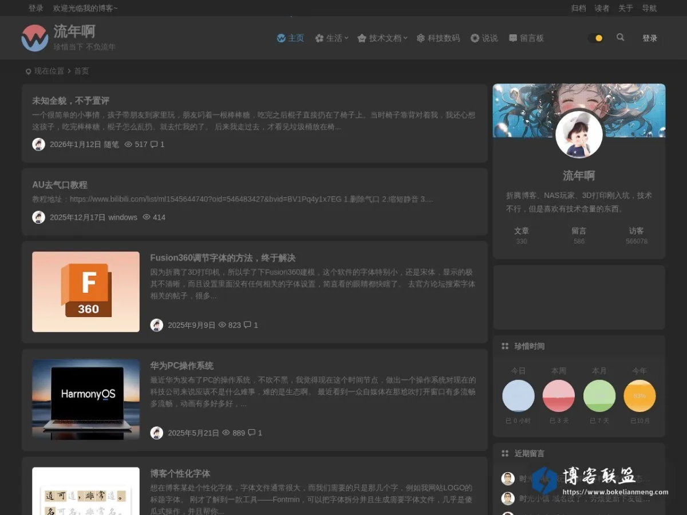
Task: Expand the 生活 dropdown menu
Action: (x=331, y=38)
